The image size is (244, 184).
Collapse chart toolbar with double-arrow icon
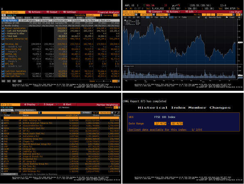point(199,17)
